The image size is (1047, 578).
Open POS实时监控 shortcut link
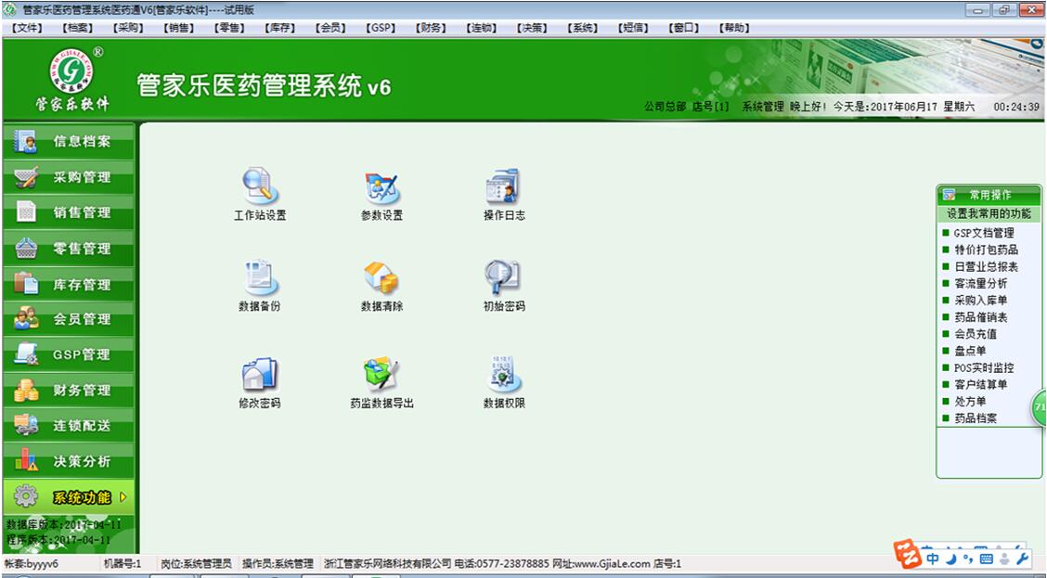click(984, 367)
